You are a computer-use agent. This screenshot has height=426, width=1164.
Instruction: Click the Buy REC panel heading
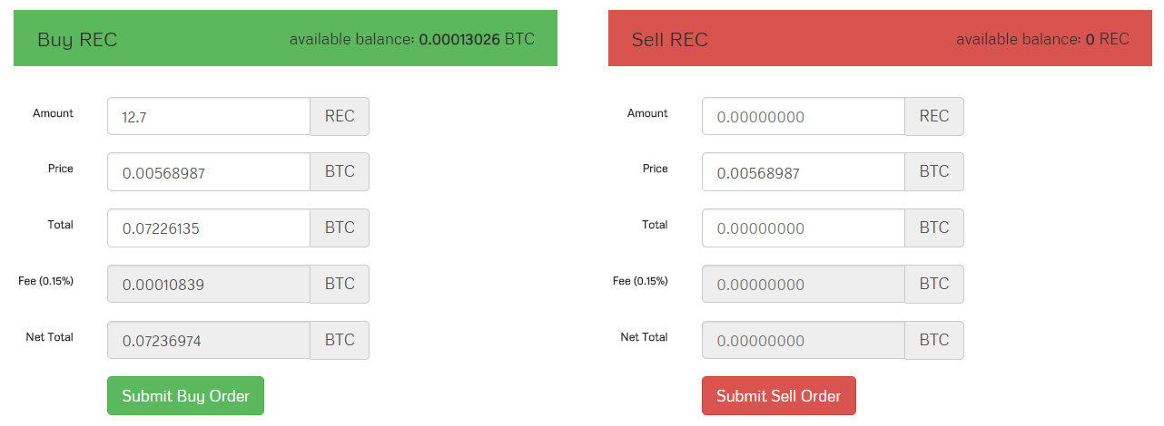(77, 40)
